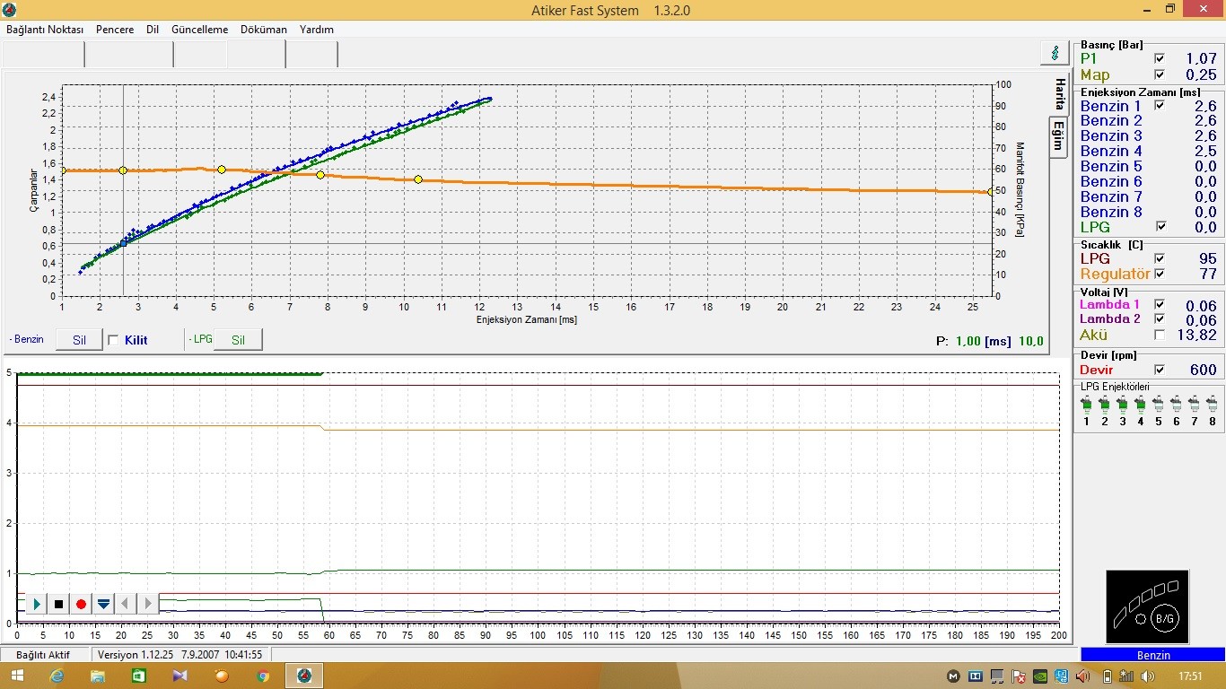
Task: Toggle LPG injector 2 icon
Action: click(x=1104, y=405)
